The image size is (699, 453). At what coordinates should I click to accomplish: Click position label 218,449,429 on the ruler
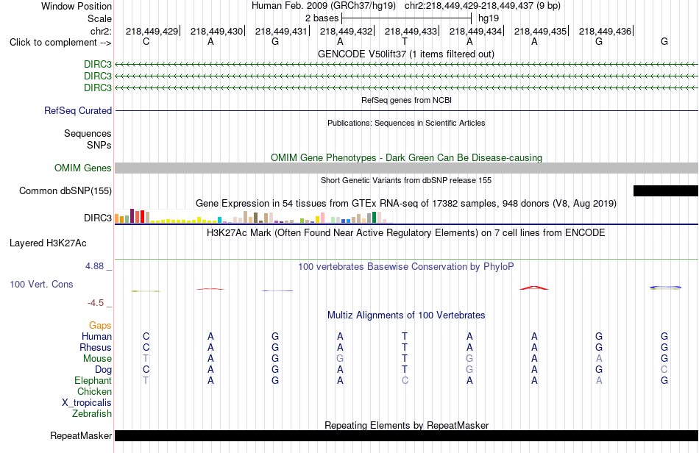(152, 31)
